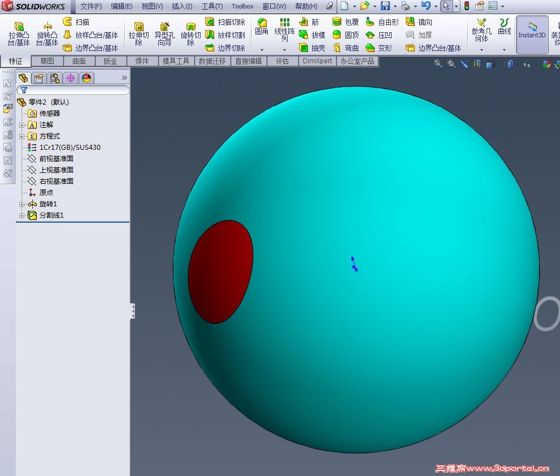The width and height of the screenshot is (560, 476).
Task: Open the 文件(F) file menu
Action: tap(91, 6)
